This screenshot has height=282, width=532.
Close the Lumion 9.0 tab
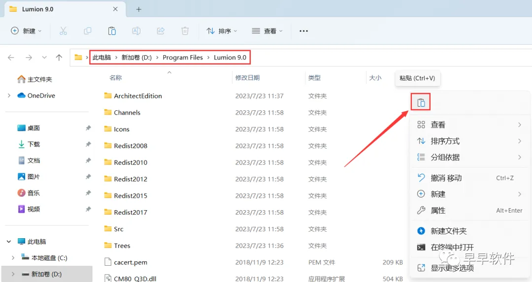pyautogui.click(x=115, y=9)
